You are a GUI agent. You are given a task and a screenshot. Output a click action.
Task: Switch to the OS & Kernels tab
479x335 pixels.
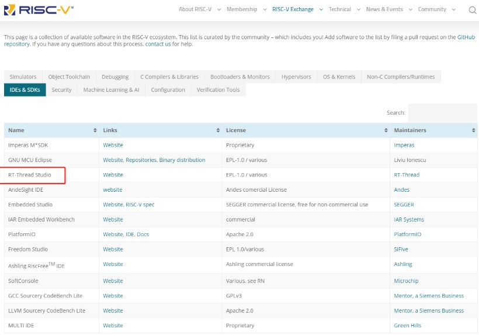coord(339,77)
